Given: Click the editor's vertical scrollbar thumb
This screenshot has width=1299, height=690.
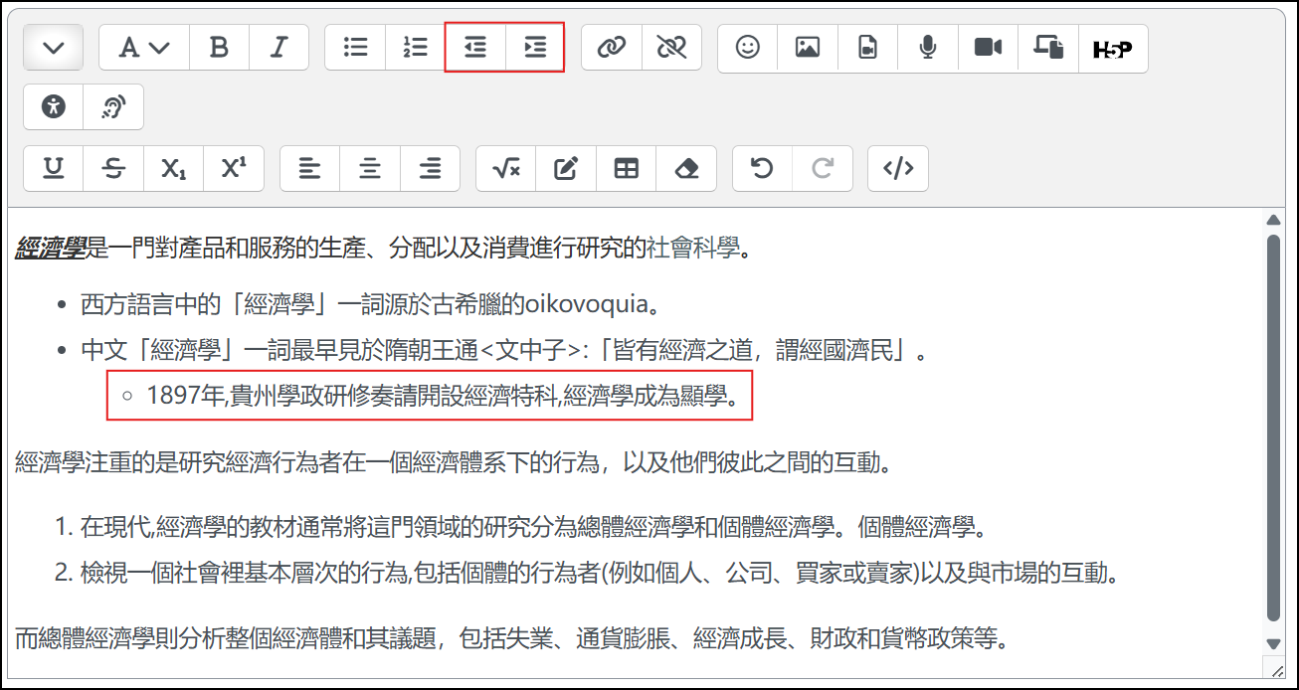Looking at the screenshot, I should pos(1273,428).
